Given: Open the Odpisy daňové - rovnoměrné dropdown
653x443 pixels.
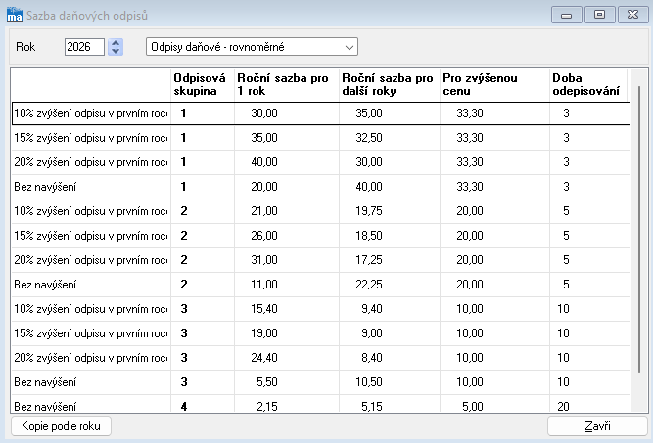Looking at the screenshot, I should point(252,47).
